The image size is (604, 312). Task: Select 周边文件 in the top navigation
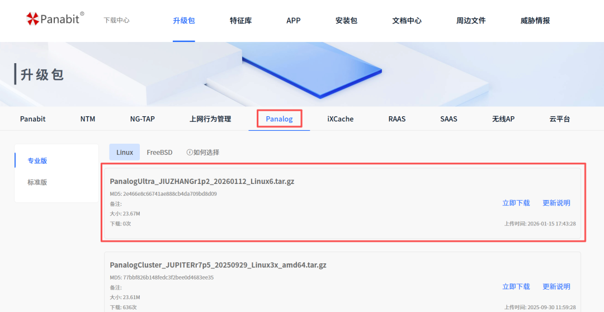click(x=471, y=21)
